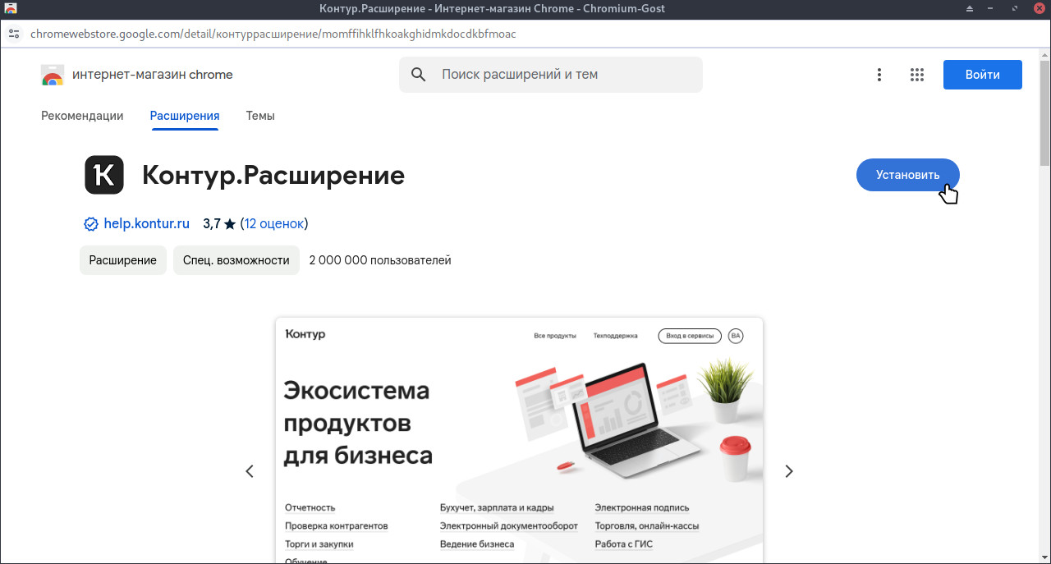Click the Войти sign-in button
This screenshot has height=564, width=1051.
coord(983,75)
